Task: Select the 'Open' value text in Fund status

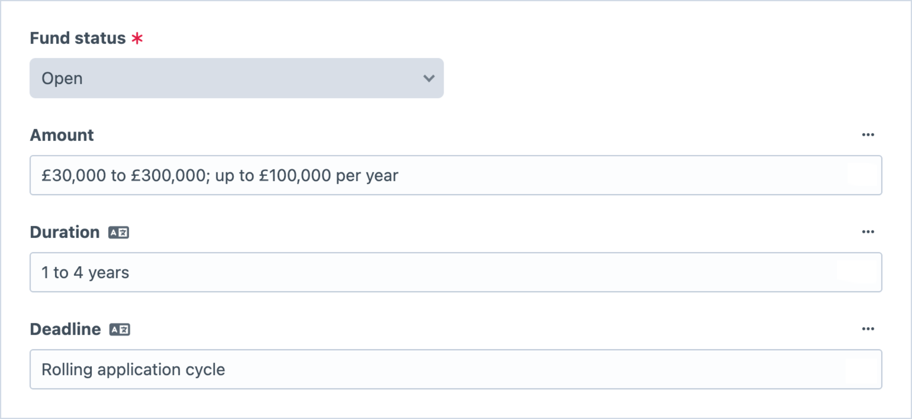Action: point(62,79)
